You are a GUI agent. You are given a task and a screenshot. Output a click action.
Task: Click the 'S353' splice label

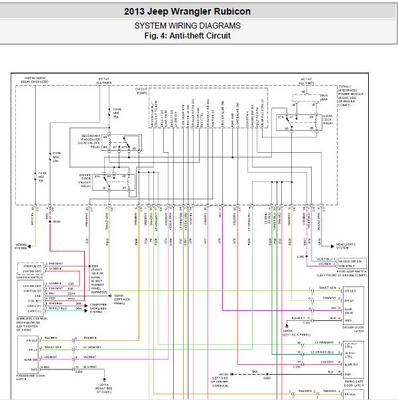point(95,266)
